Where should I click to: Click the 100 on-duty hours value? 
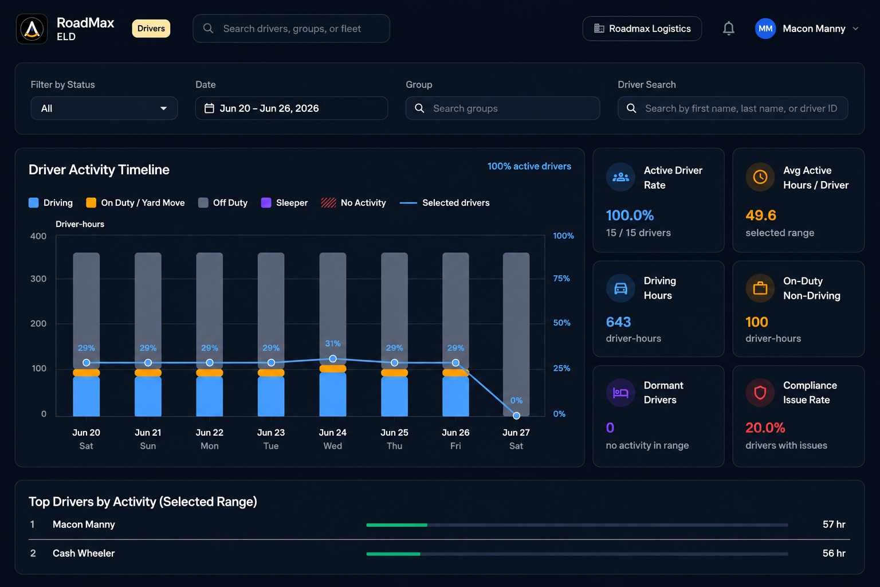click(x=757, y=322)
